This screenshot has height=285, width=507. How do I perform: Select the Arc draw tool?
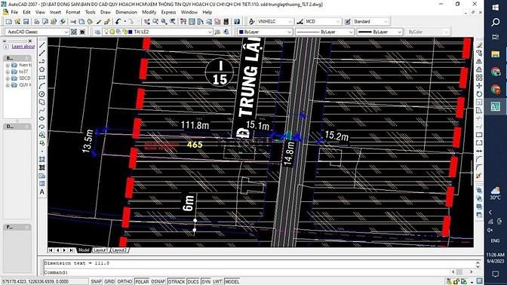pyautogui.click(x=42, y=86)
